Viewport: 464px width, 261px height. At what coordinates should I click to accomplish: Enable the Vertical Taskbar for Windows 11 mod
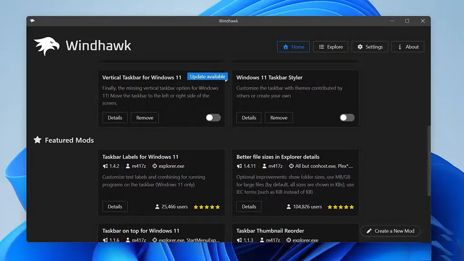point(213,117)
